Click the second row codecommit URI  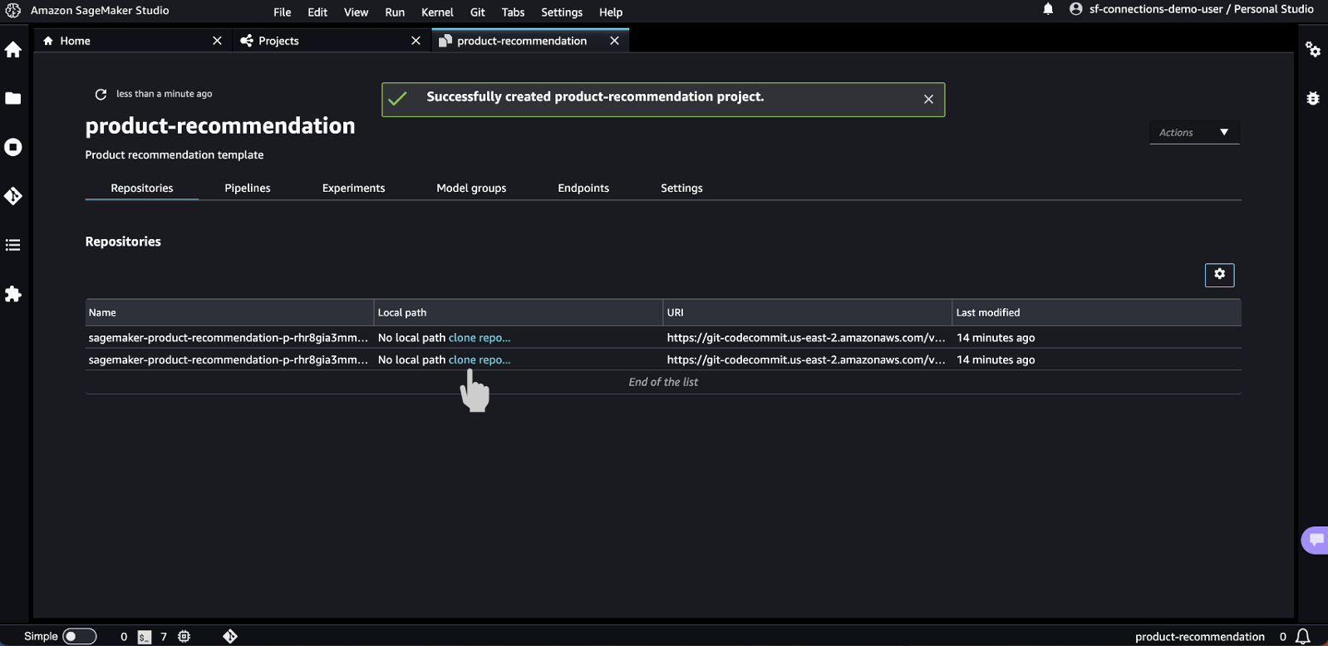click(x=806, y=360)
